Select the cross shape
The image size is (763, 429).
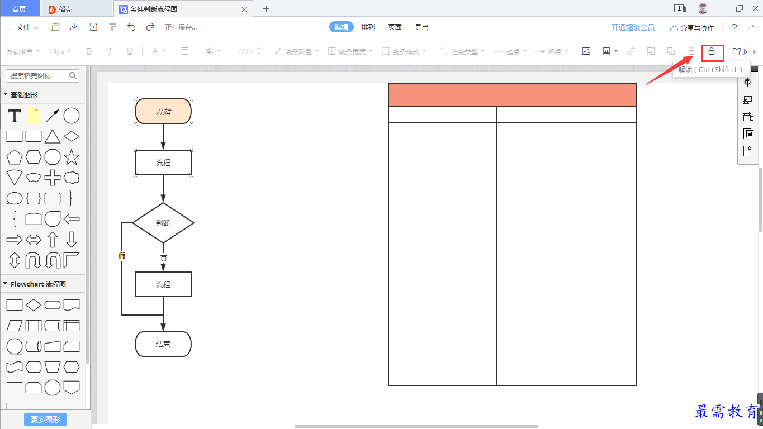[53, 178]
